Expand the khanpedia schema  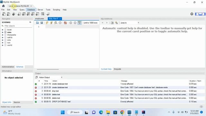pos(3,35)
